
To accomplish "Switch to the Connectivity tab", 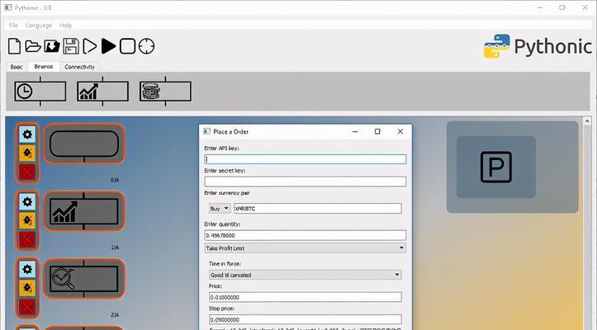I will [79, 67].
